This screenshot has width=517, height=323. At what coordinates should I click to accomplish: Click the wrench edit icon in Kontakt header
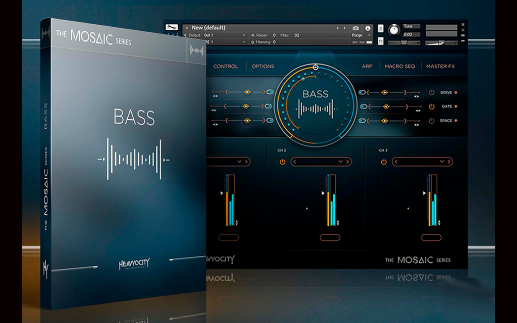coord(172,27)
